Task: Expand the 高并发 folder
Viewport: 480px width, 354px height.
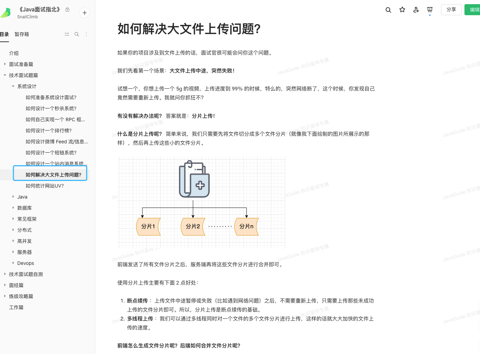Action: coord(13,241)
